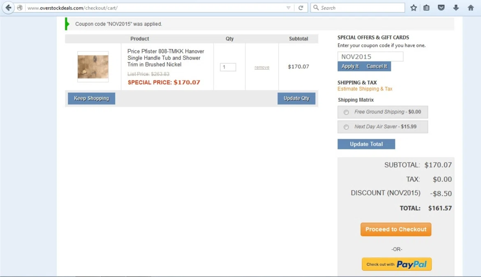Click the Keep Shopping button

(x=91, y=98)
